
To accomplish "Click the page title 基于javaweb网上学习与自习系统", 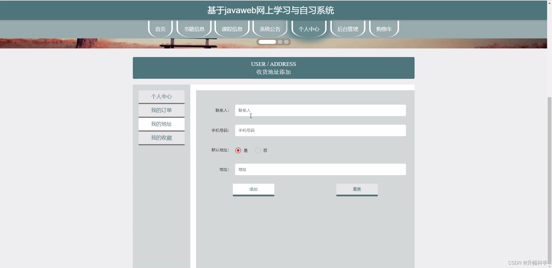I will click(x=270, y=10).
